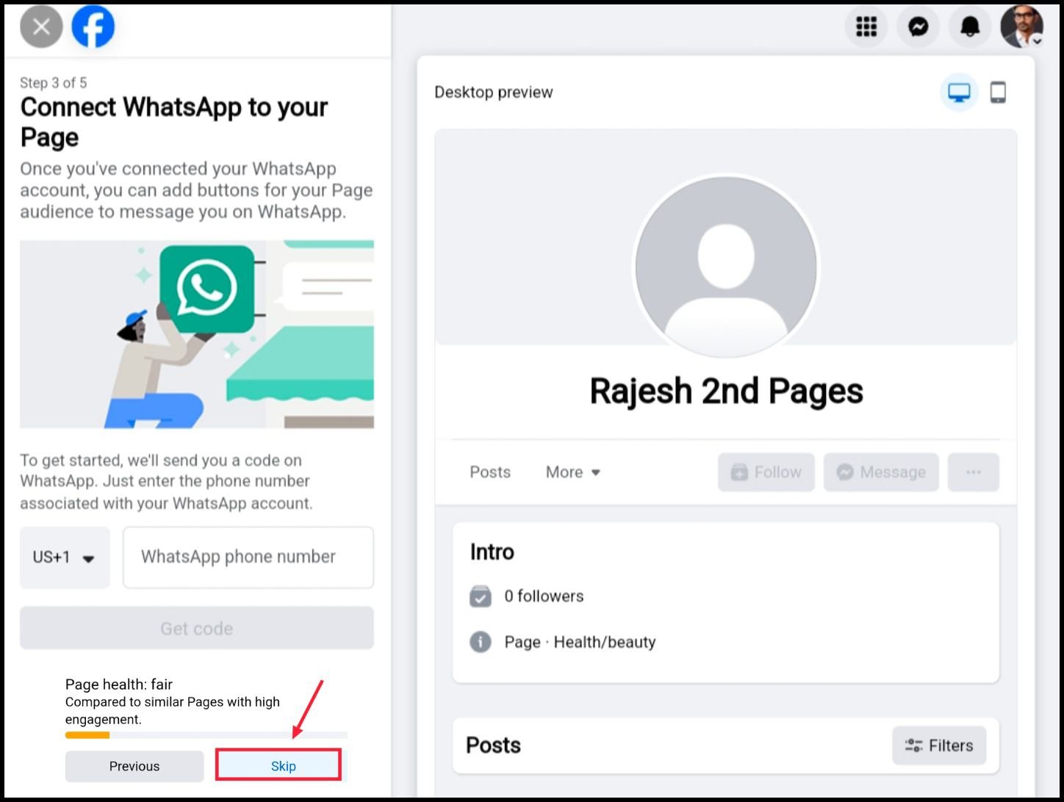Click 'Page · Health/beauty' text

(x=580, y=643)
